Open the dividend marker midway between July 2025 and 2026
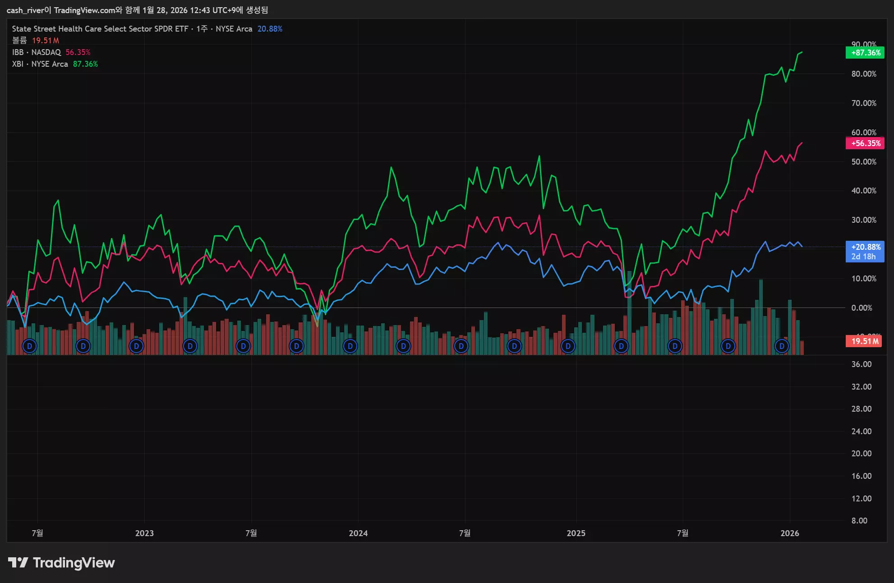Viewport: 894px width, 583px height. click(x=728, y=346)
